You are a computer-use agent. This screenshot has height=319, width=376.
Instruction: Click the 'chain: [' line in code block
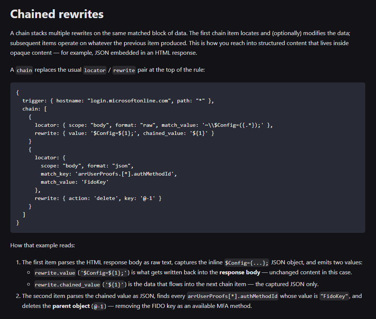coord(34,109)
